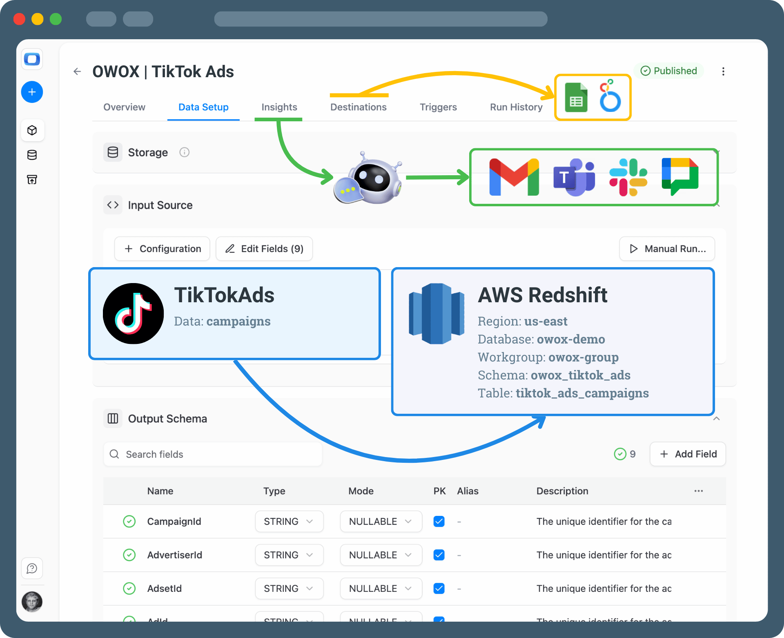784x638 pixels.
Task: Click the Add Field button
Action: (688, 454)
